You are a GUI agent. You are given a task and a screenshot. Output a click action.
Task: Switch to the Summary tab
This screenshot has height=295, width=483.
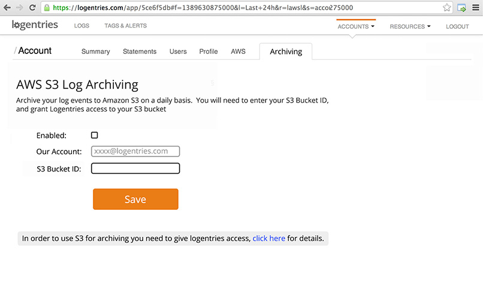click(95, 52)
